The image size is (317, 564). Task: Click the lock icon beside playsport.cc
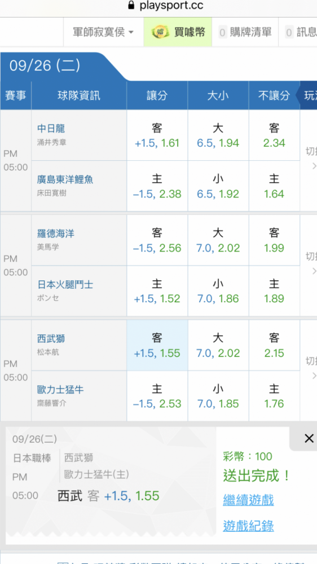tap(131, 6)
